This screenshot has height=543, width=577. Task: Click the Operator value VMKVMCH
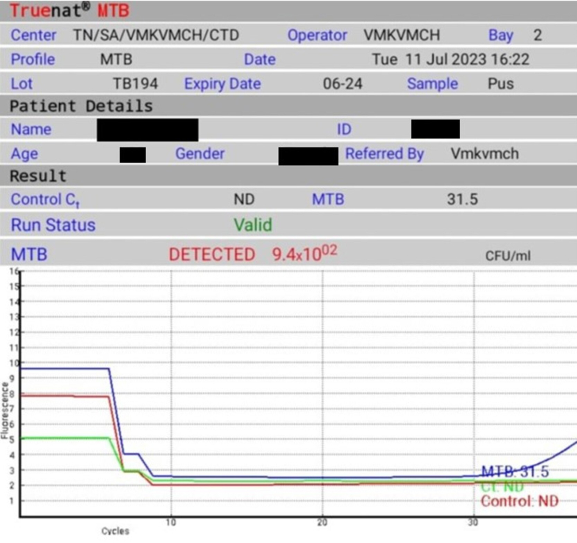pos(401,35)
